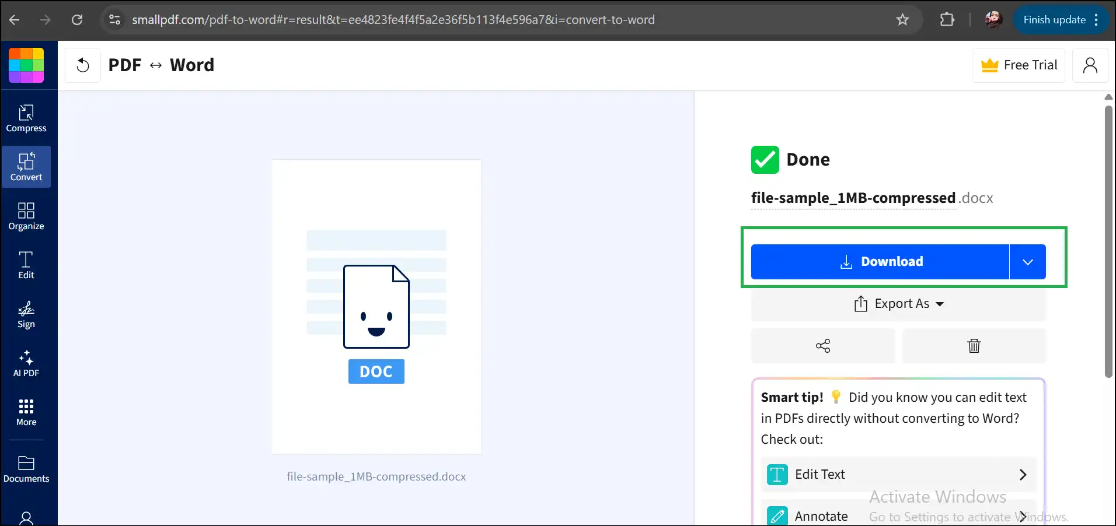Open the Export As dropdown
Screen dimensions: 1116x526
click(898, 304)
